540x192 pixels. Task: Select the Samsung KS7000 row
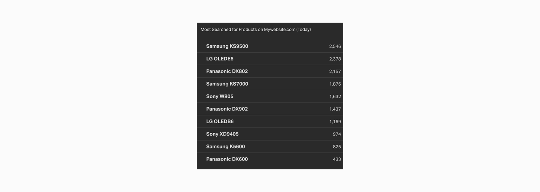tap(270, 84)
